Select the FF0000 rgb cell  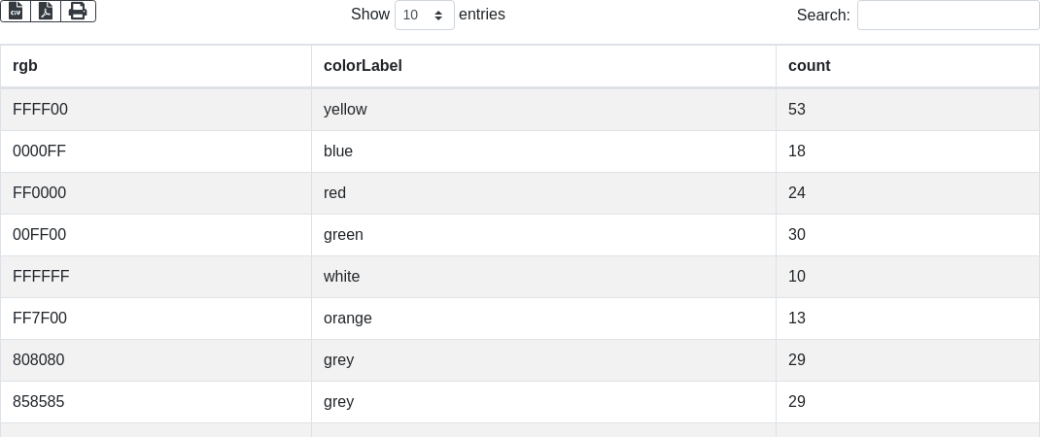click(x=40, y=193)
